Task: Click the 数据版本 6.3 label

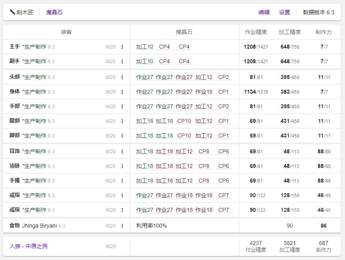Action: tap(318, 12)
